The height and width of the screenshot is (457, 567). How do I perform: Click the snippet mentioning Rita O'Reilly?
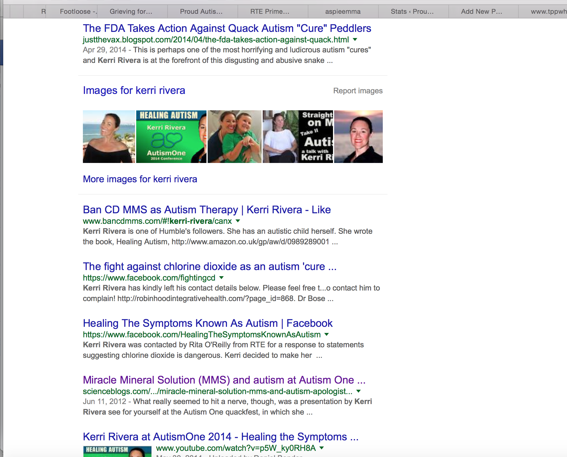tap(223, 350)
